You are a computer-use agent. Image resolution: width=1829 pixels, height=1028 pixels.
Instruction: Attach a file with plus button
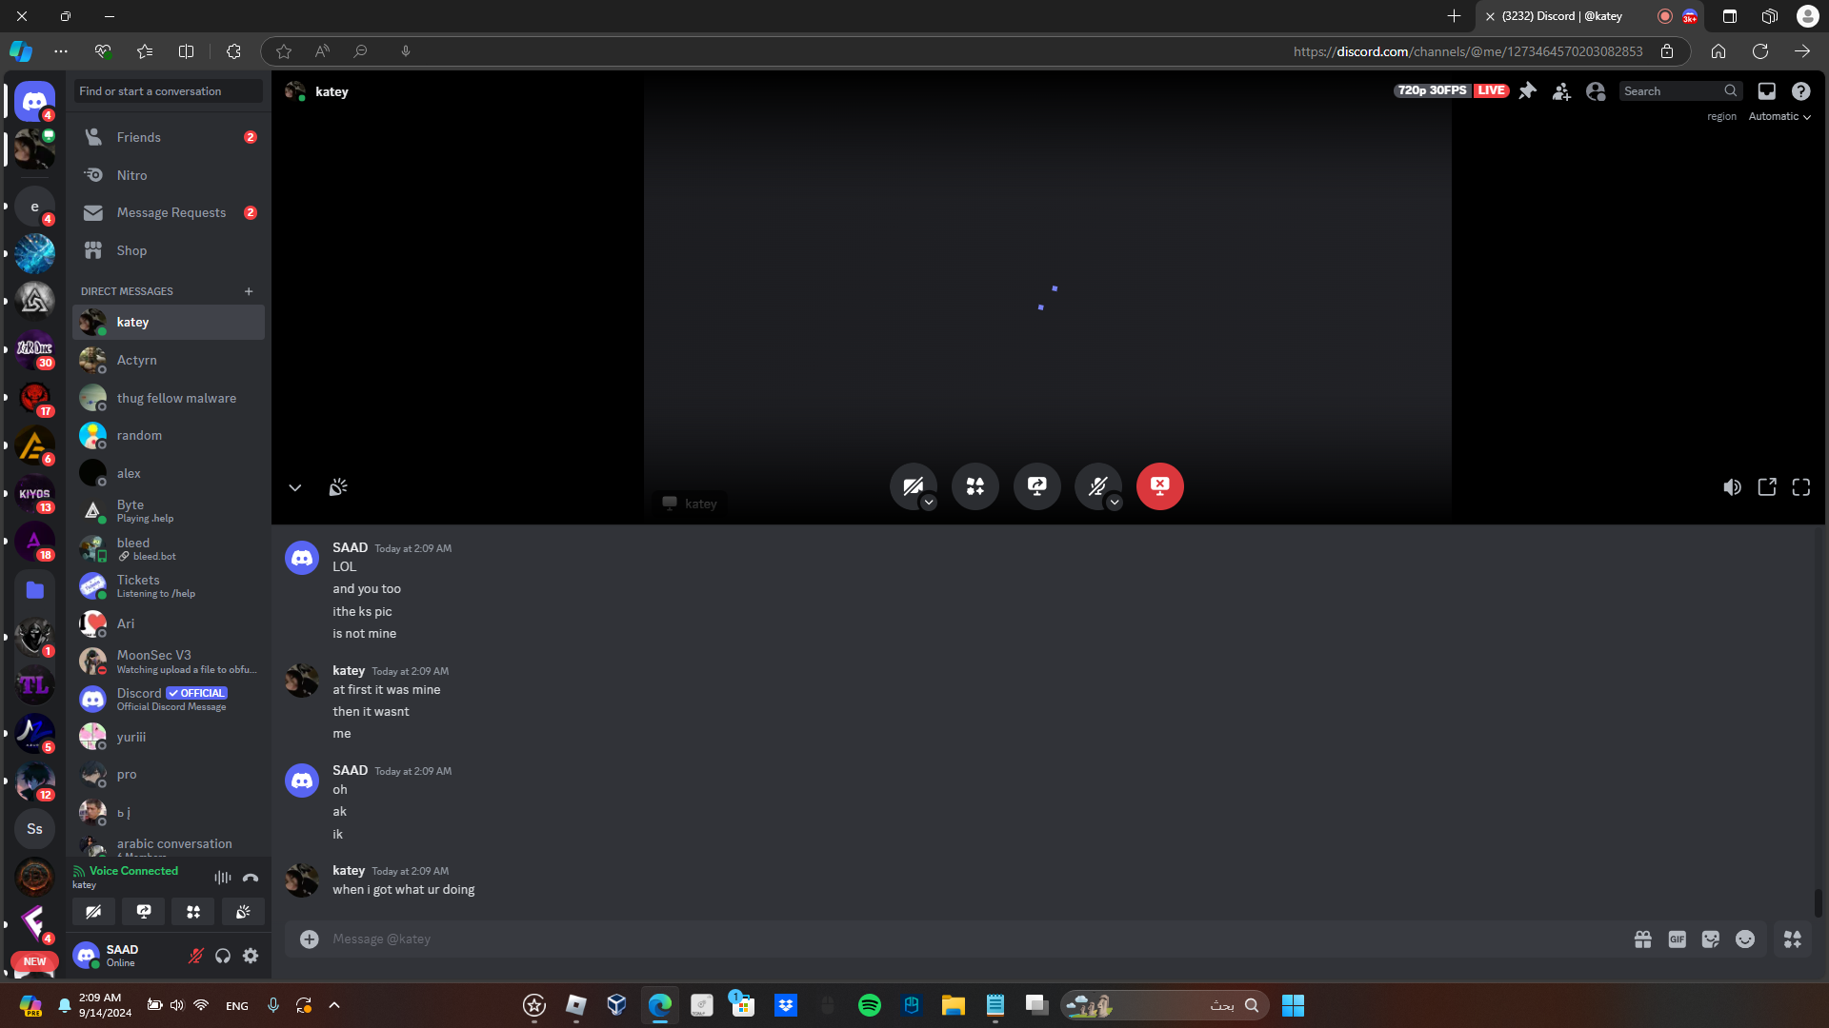(x=310, y=939)
